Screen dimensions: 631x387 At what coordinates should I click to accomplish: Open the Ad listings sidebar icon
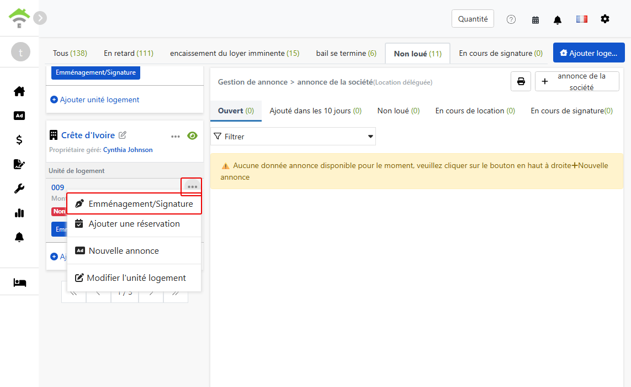tap(19, 116)
